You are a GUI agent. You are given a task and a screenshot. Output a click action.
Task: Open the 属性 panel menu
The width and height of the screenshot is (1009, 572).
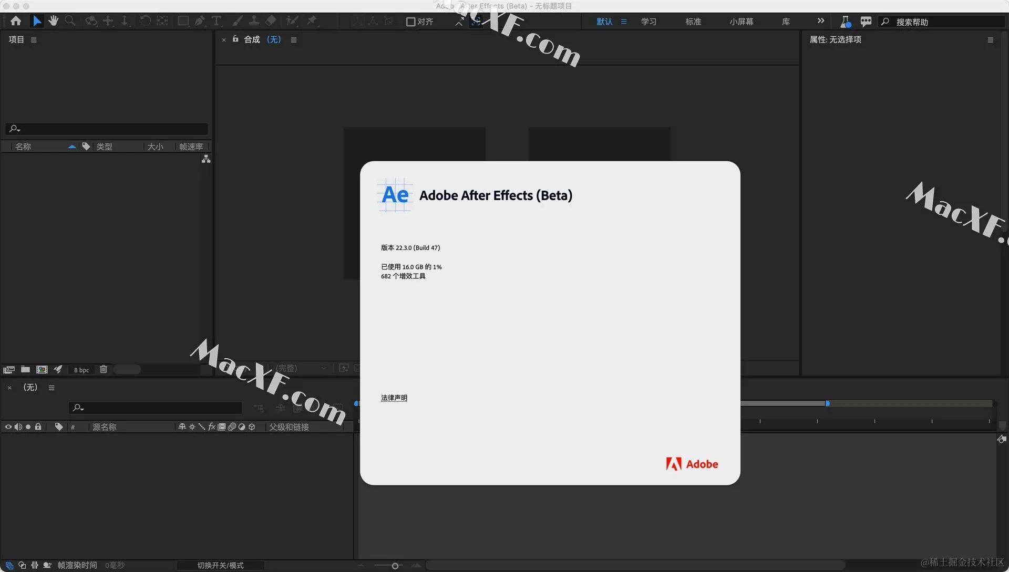pyautogui.click(x=990, y=40)
